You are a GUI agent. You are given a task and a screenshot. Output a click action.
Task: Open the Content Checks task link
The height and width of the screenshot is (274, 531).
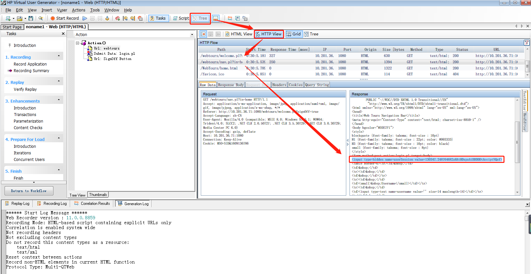28,128
